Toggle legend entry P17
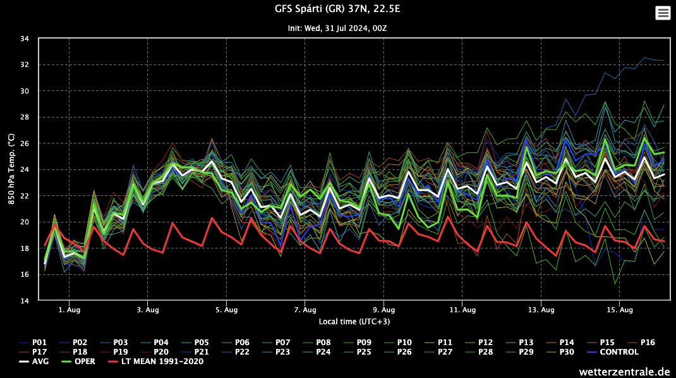Viewport: 676px width, 378px height. (x=39, y=351)
